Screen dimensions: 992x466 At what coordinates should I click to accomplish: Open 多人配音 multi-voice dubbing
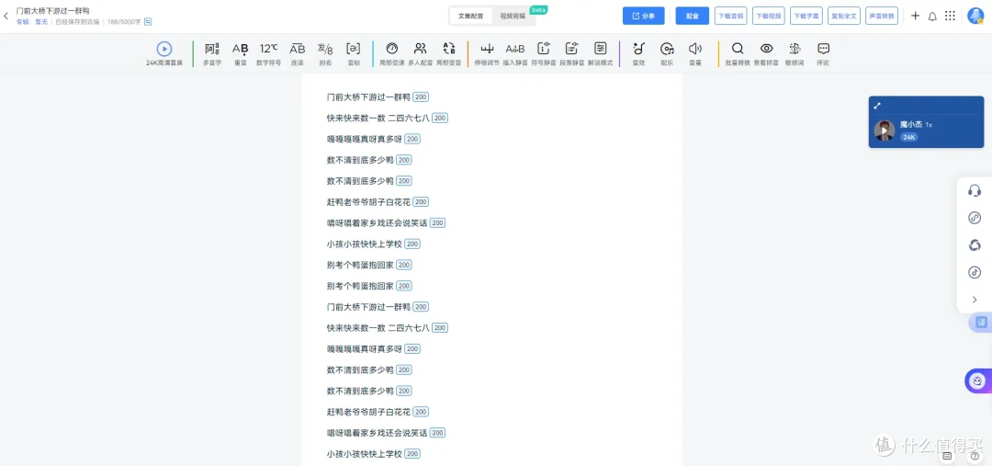tap(420, 54)
